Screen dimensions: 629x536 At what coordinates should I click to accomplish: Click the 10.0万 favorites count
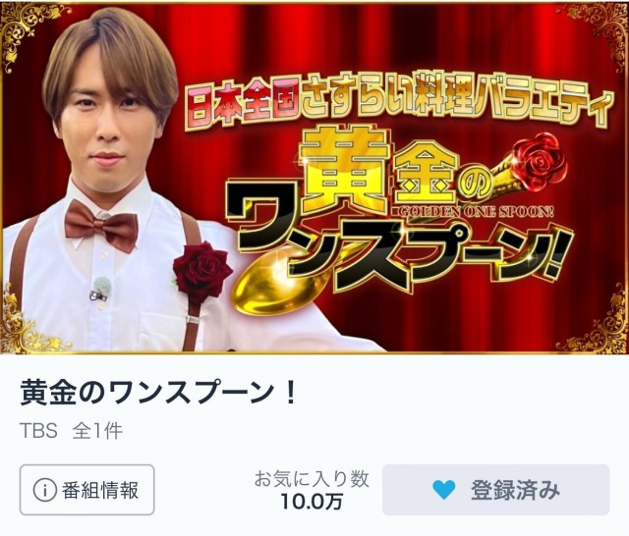click(312, 501)
